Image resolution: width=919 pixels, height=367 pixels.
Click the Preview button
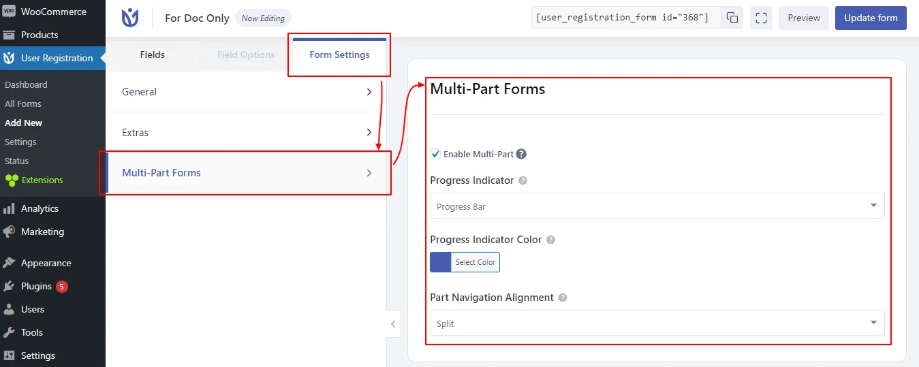click(804, 18)
